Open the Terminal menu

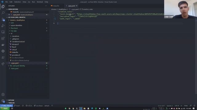coord(40,2)
